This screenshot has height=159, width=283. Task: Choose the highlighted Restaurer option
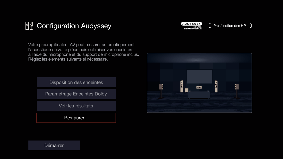[x=76, y=118]
